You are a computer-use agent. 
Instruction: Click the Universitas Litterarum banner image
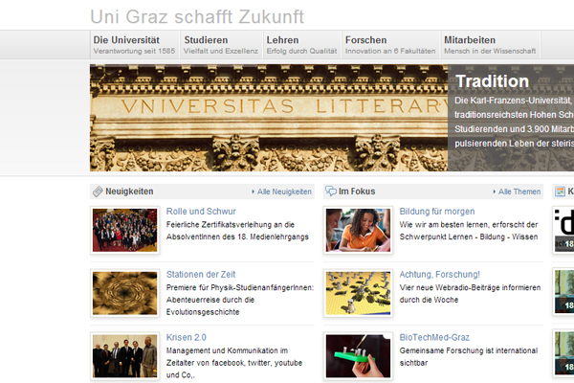coord(268,118)
